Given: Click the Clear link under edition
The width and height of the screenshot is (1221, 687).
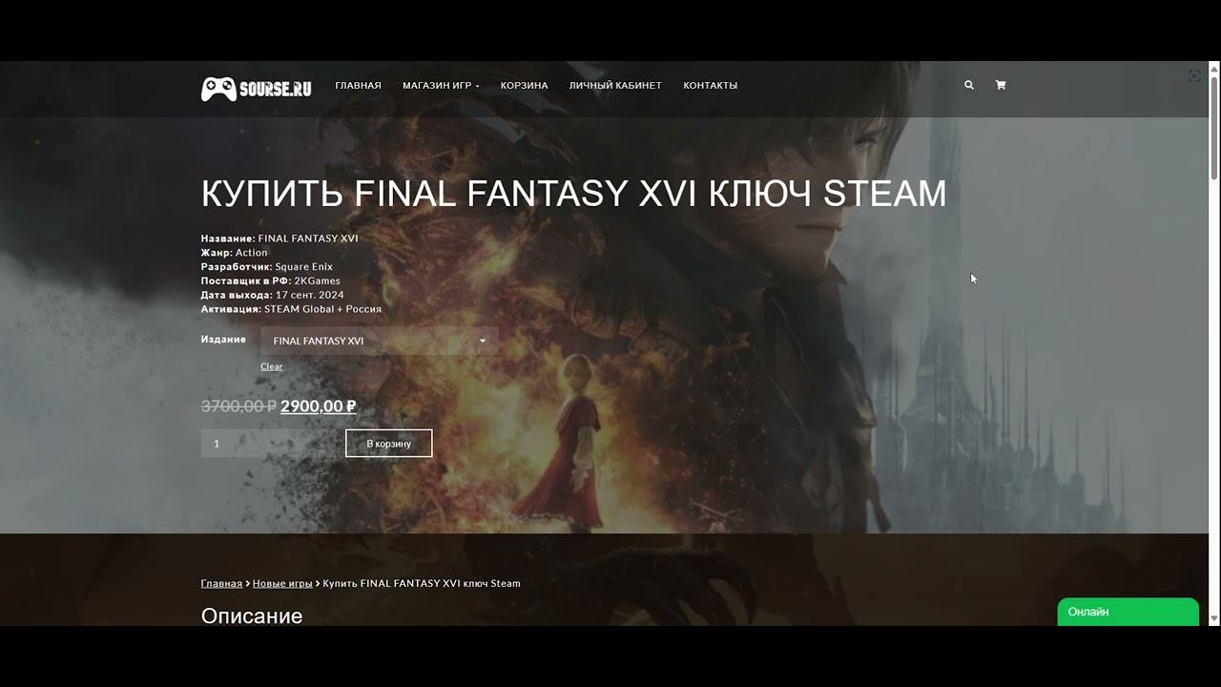Looking at the screenshot, I should click(272, 366).
